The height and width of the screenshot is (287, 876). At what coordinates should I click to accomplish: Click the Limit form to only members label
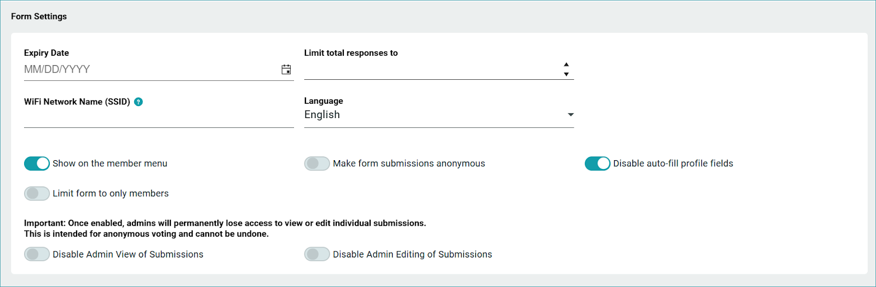[111, 194]
